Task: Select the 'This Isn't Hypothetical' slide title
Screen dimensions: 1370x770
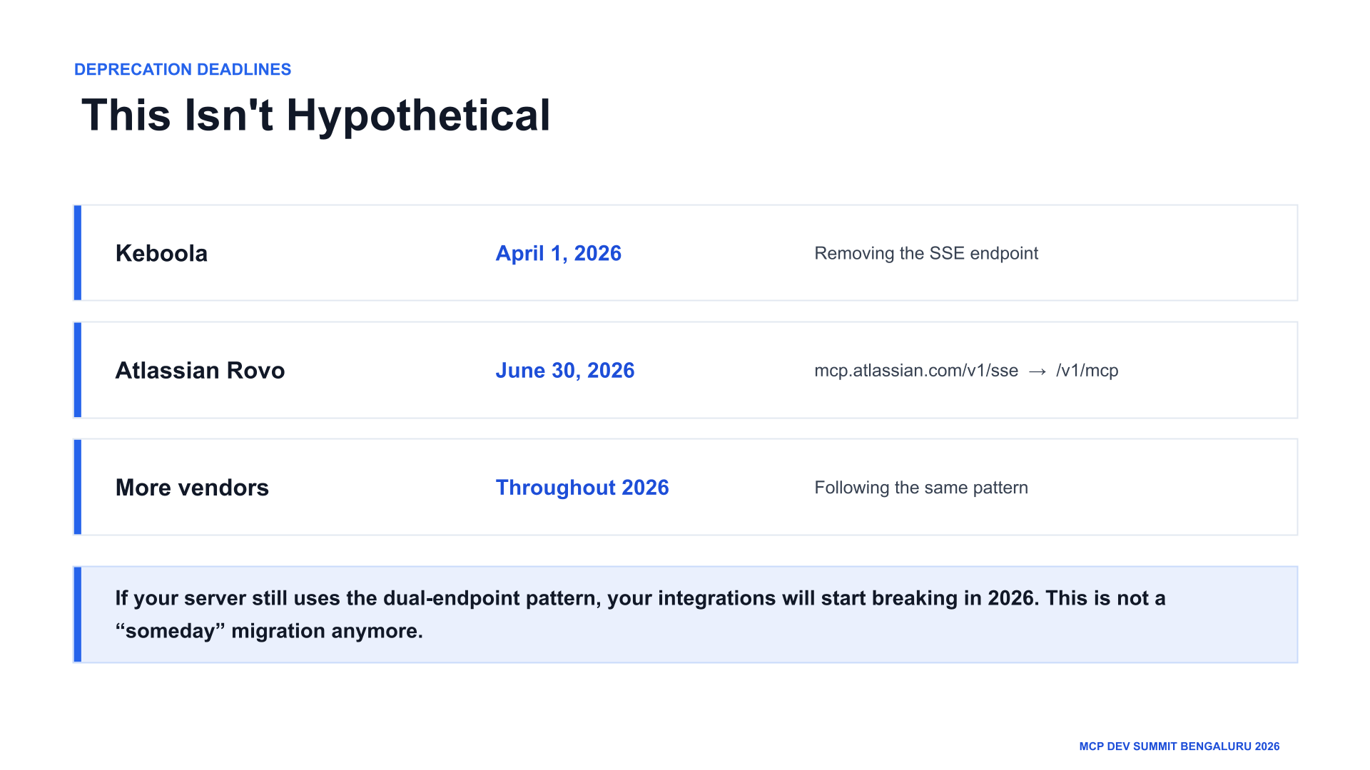Action: click(x=316, y=115)
